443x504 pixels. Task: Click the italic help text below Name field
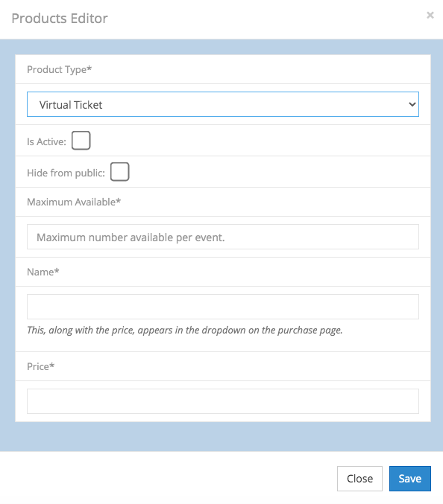click(185, 330)
